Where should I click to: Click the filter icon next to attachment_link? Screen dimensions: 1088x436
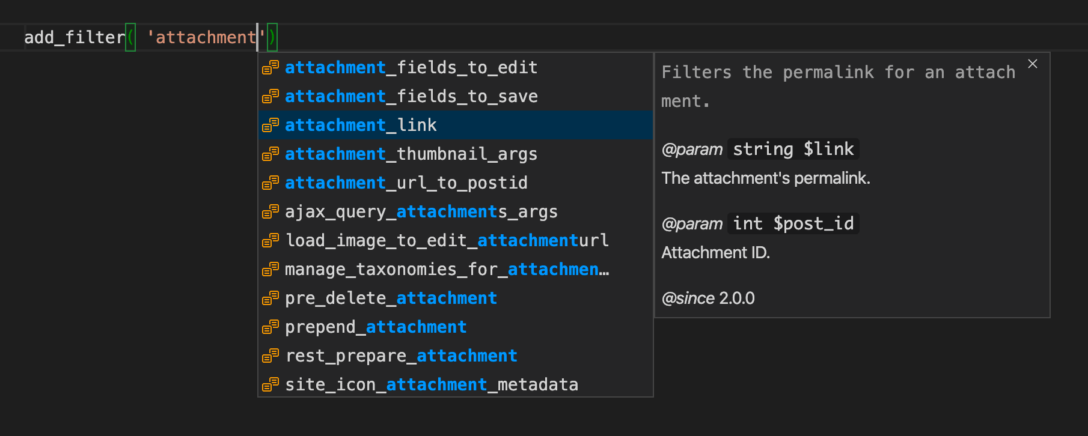(270, 125)
